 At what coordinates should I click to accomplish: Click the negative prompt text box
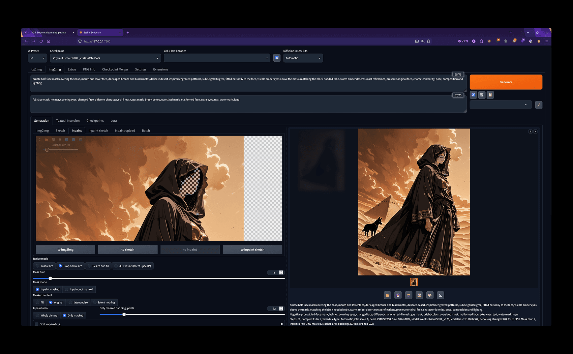248,104
